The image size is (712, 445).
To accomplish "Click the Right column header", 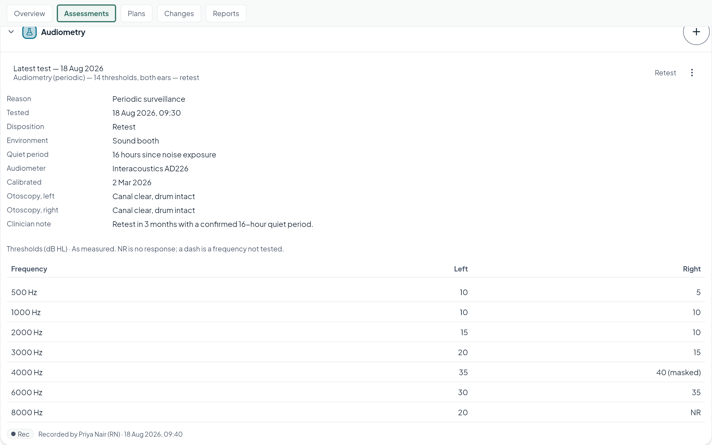I will 692,269.
